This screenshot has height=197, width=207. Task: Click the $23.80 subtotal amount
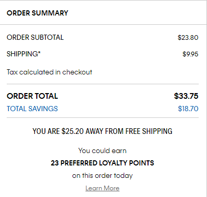click(188, 38)
